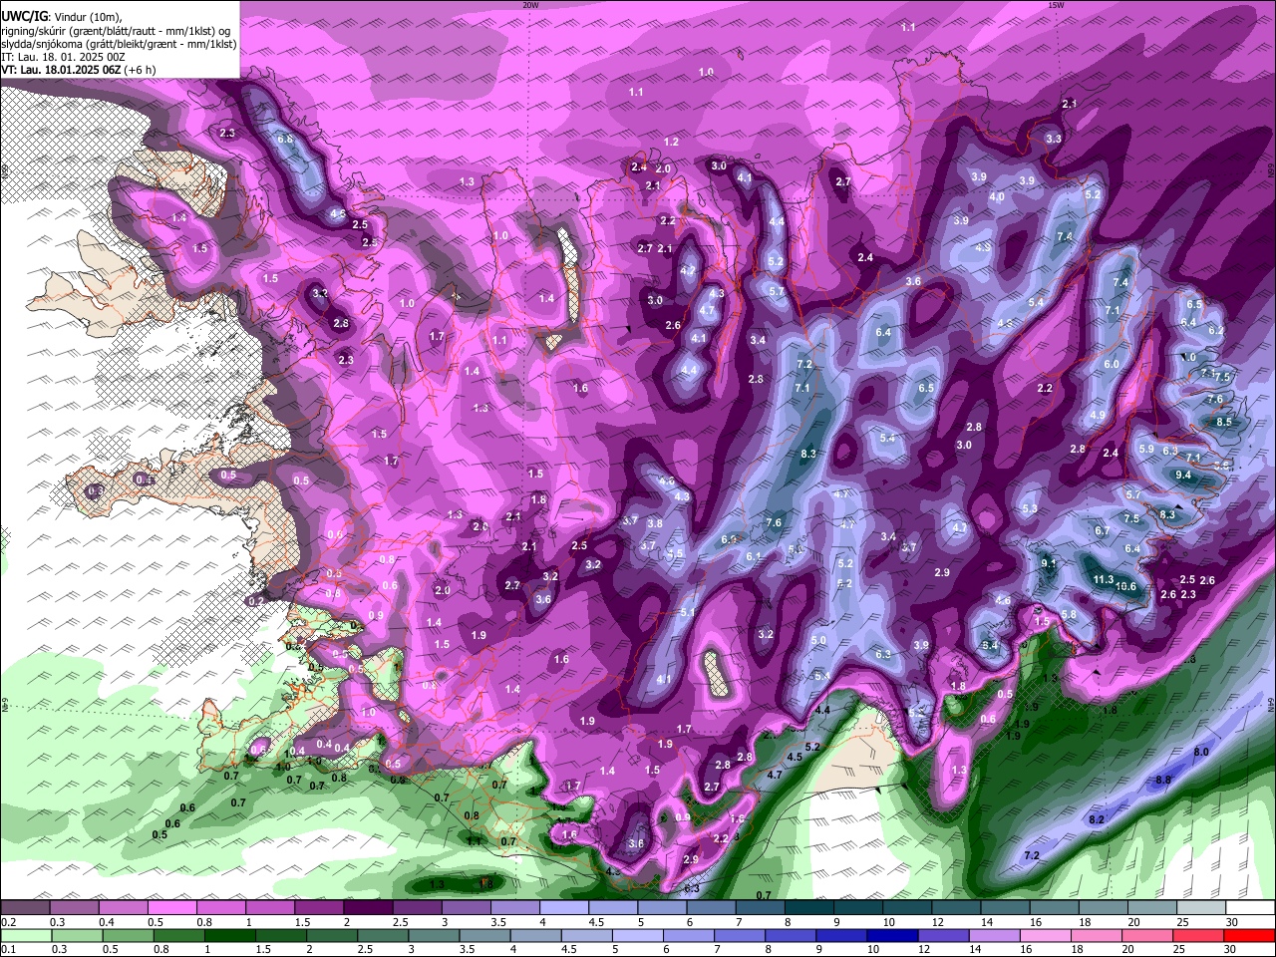Click the 3.3 value near the northeast coast
Viewport: 1276px width, 957px height.
[x=1054, y=139]
